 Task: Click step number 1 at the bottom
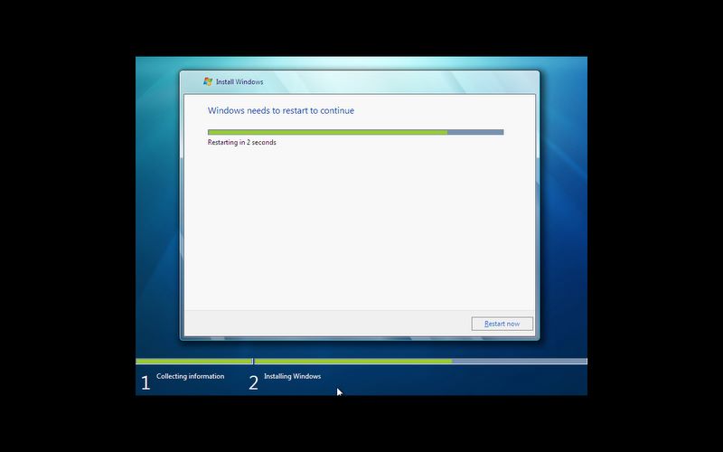point(146,382)
